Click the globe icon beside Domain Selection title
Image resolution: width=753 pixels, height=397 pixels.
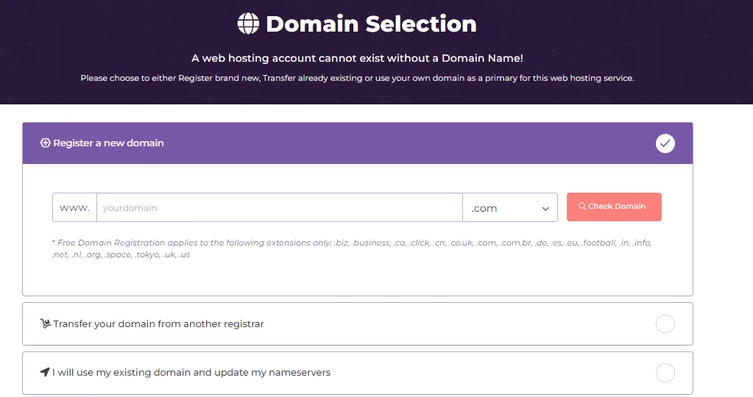tap(249, 24)
